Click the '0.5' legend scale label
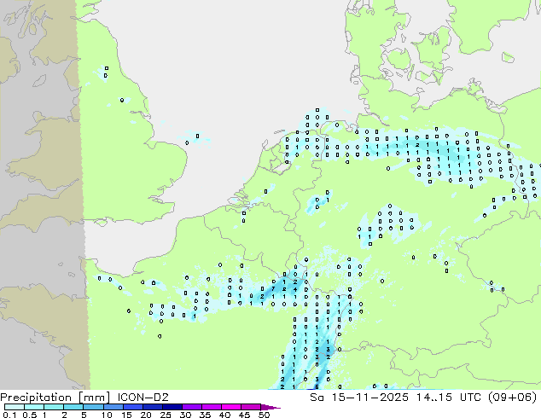 click(x=29, y=415)
